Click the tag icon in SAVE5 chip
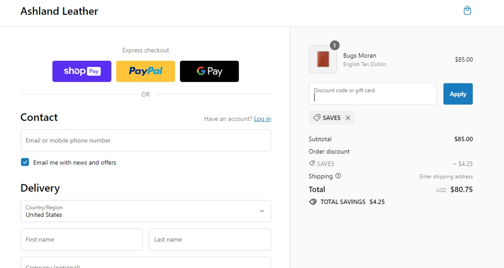 point(317,118)
